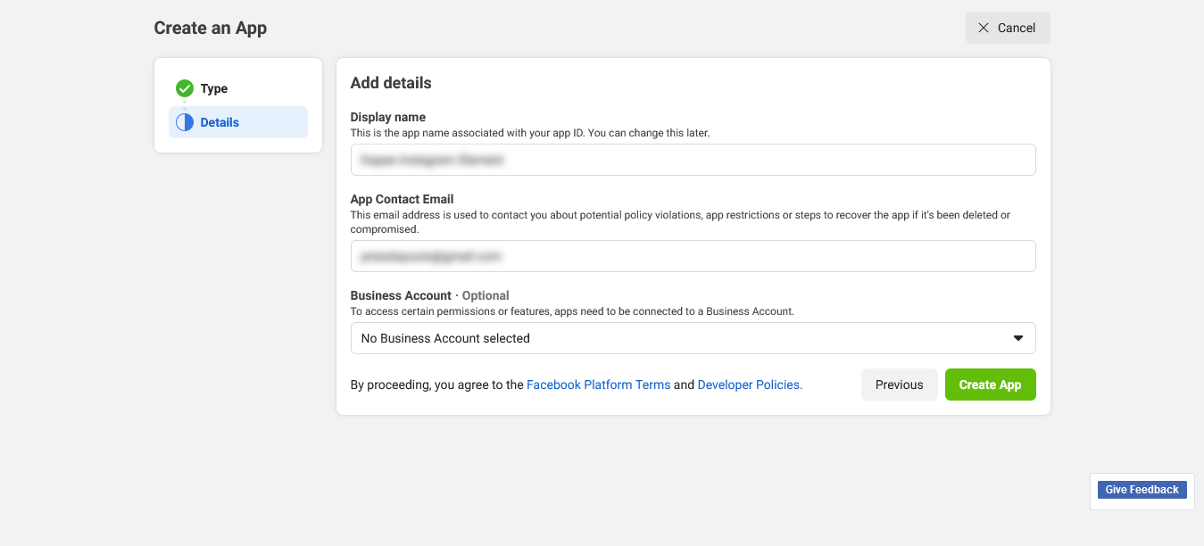Screen dimensions: 1204x546
Task: Go to the Type step in the sidebar
Action: (214, 88)
